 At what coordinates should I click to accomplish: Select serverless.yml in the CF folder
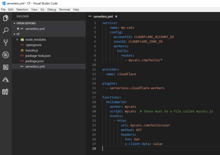pos(49,66)
